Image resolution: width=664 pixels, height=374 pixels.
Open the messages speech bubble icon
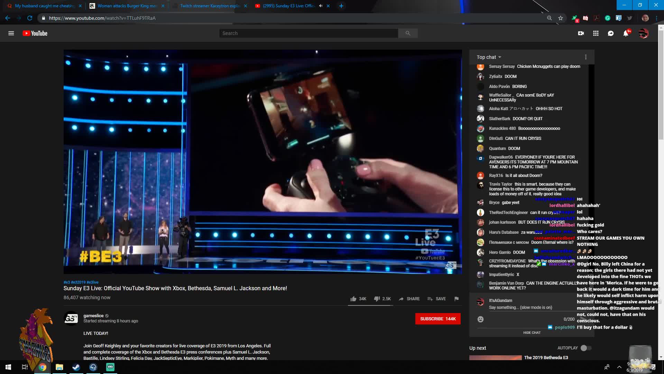click(611, 33)
